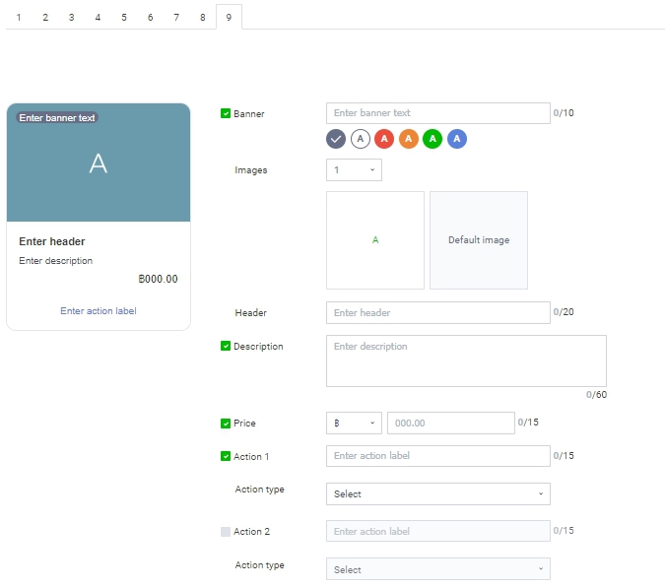Uncheck the Banner checkbox
This screenshot has width=665, height=588.
point(226,113)
